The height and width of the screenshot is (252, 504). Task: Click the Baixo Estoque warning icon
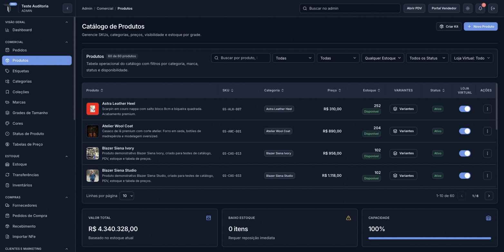(348, 218)
